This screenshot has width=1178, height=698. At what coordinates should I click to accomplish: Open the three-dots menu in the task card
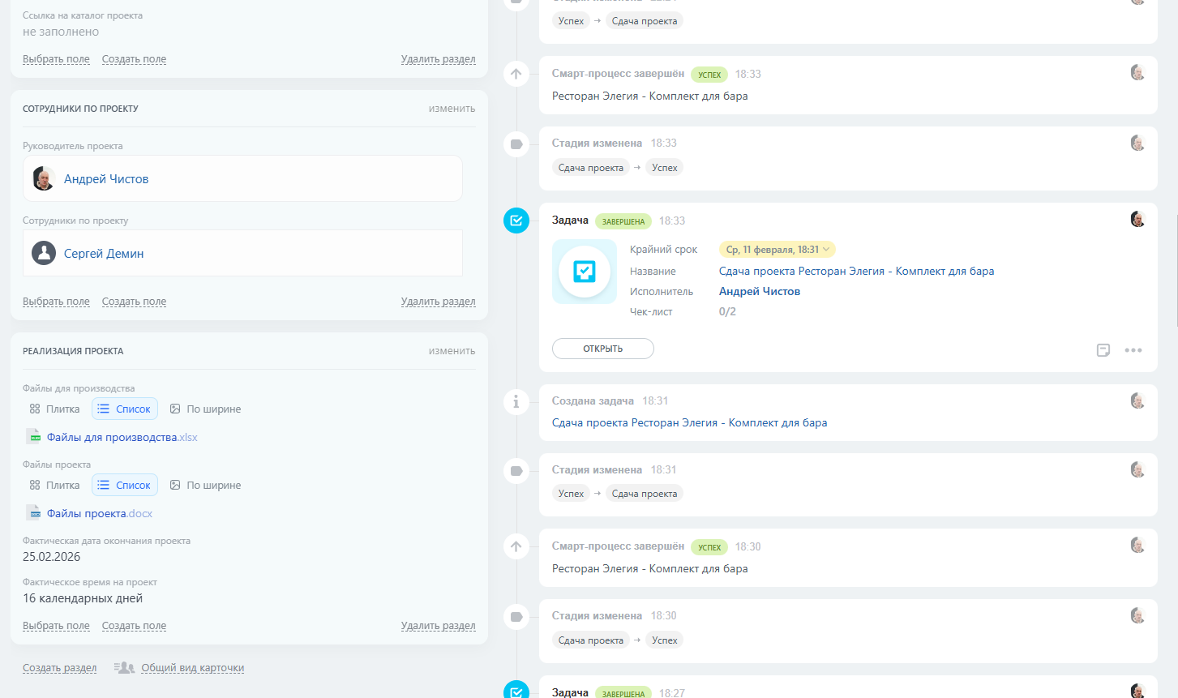tap(1133, 350)
